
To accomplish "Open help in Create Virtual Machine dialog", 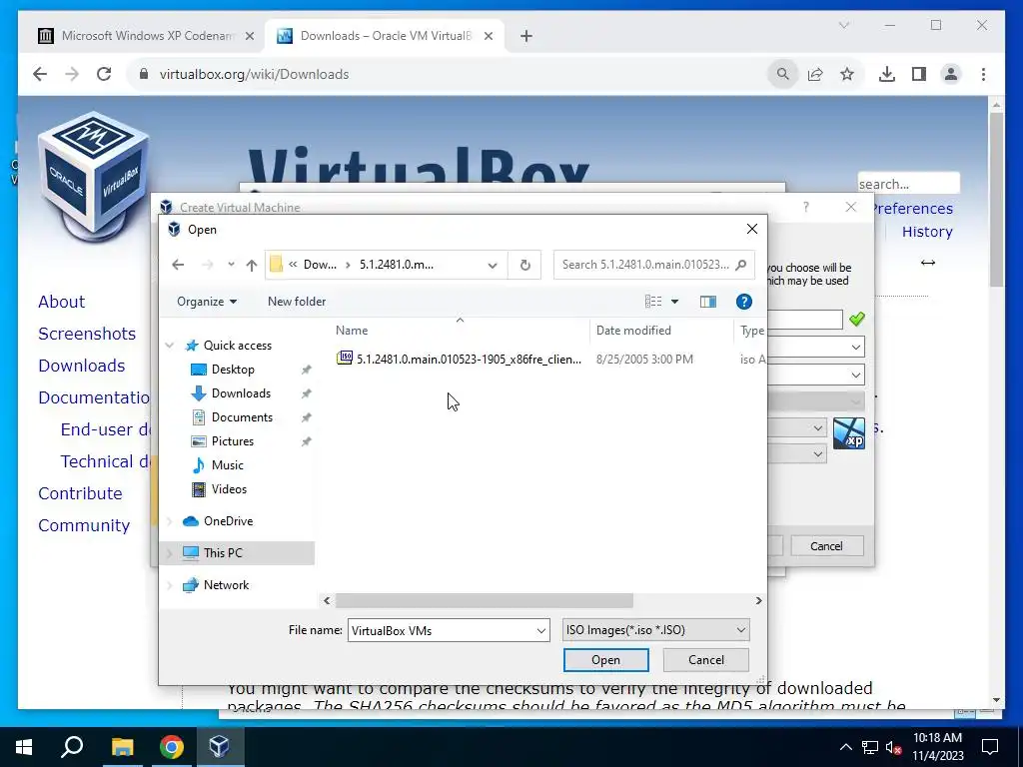I will pos(806,208).
